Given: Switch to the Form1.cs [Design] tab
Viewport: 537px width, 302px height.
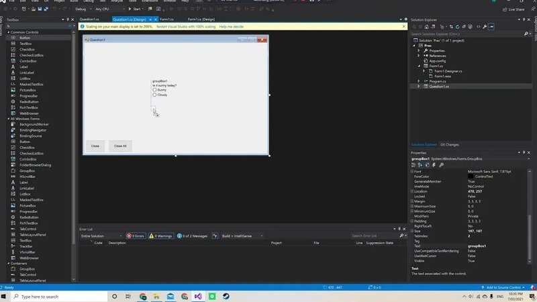Looking at the screenshot, I should click(x=201, y=19).
